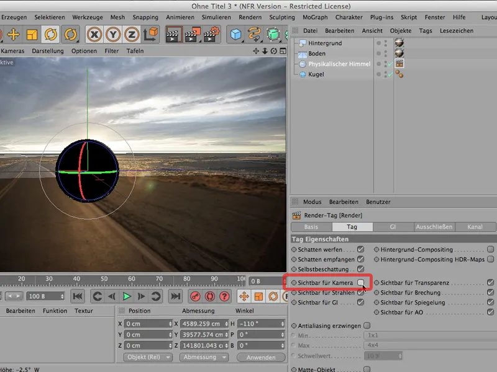Select the Hintergrund object
The height and width of the screenshot is (372, 497).
pos(325,43)
